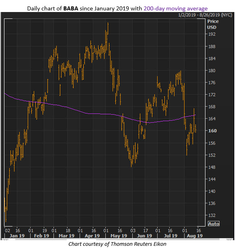Select the Jan 19 month label
The height and width of the screenshot is (251, 236).
click(x=17, y=236)
